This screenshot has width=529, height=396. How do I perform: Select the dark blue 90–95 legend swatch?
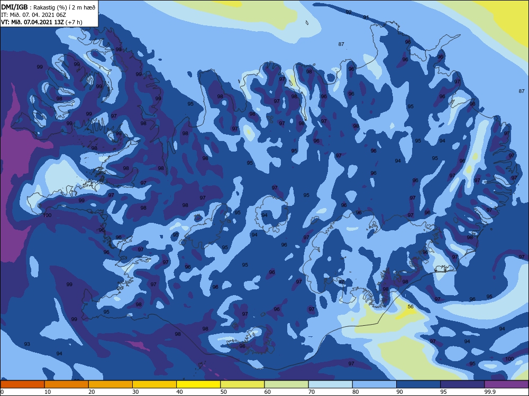(x=418, y=384)
